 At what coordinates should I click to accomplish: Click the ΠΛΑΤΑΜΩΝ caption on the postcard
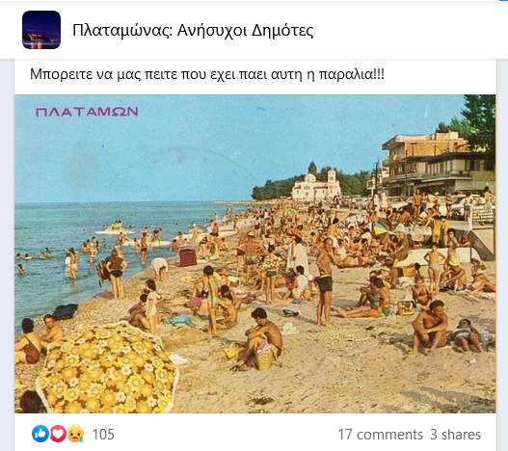(87, 112)
